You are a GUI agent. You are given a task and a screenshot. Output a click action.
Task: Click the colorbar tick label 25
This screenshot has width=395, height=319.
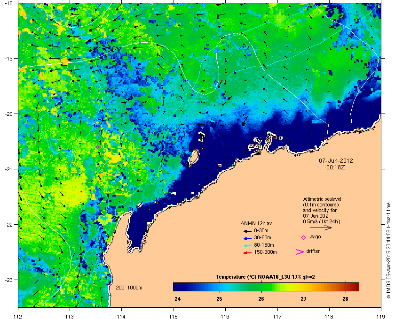[220, 299]
